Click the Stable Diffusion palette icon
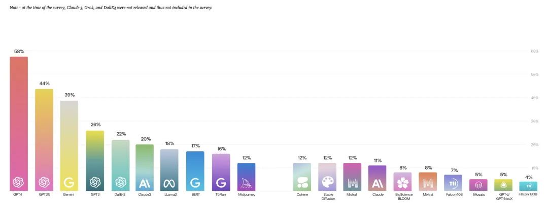This screenshot has height=208, width=548. coord(327,182)
